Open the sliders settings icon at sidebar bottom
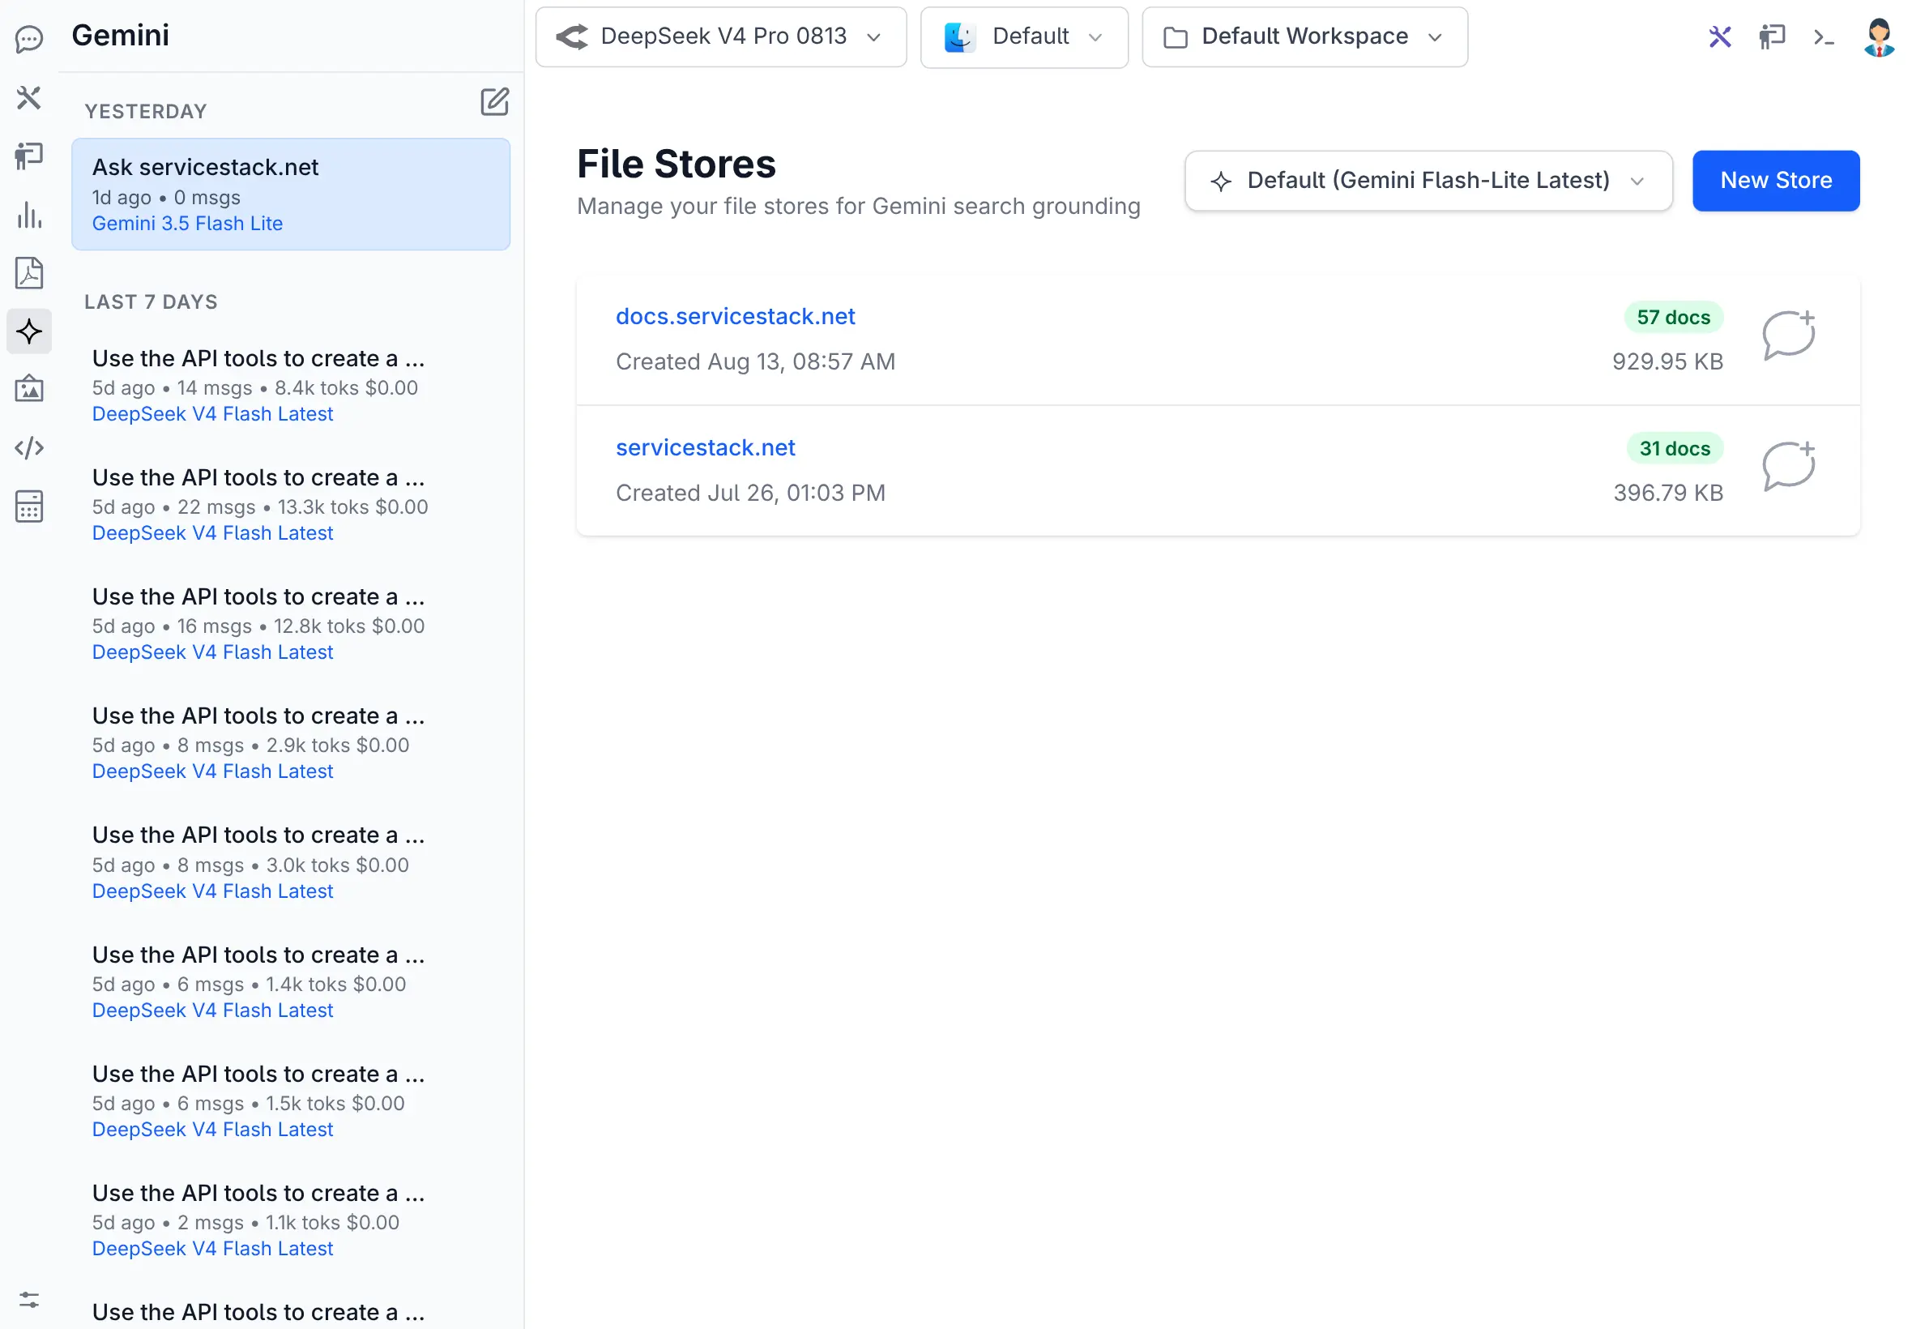This screenshot has height=1329, width=1912. (x=29, y=1300)
